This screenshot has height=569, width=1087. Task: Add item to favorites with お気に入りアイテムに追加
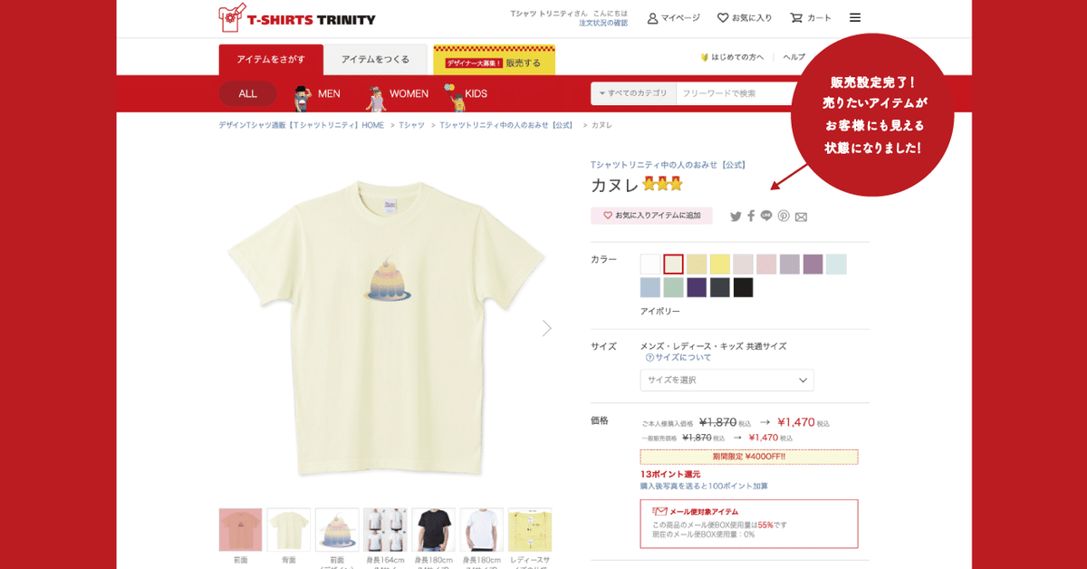[x=651, y=216]
